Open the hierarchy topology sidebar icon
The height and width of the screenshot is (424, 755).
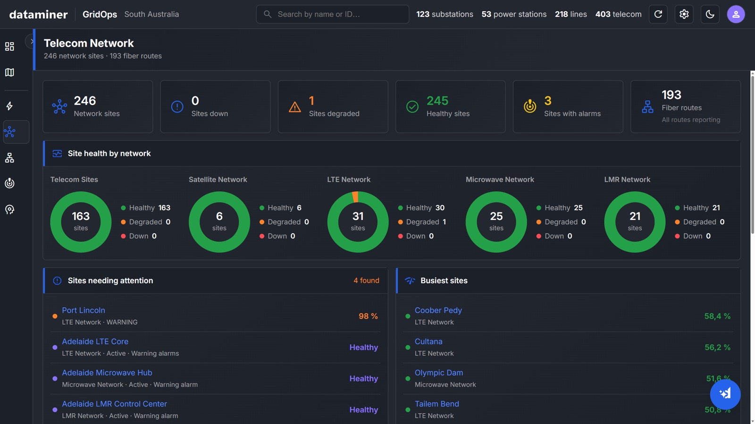9,158
